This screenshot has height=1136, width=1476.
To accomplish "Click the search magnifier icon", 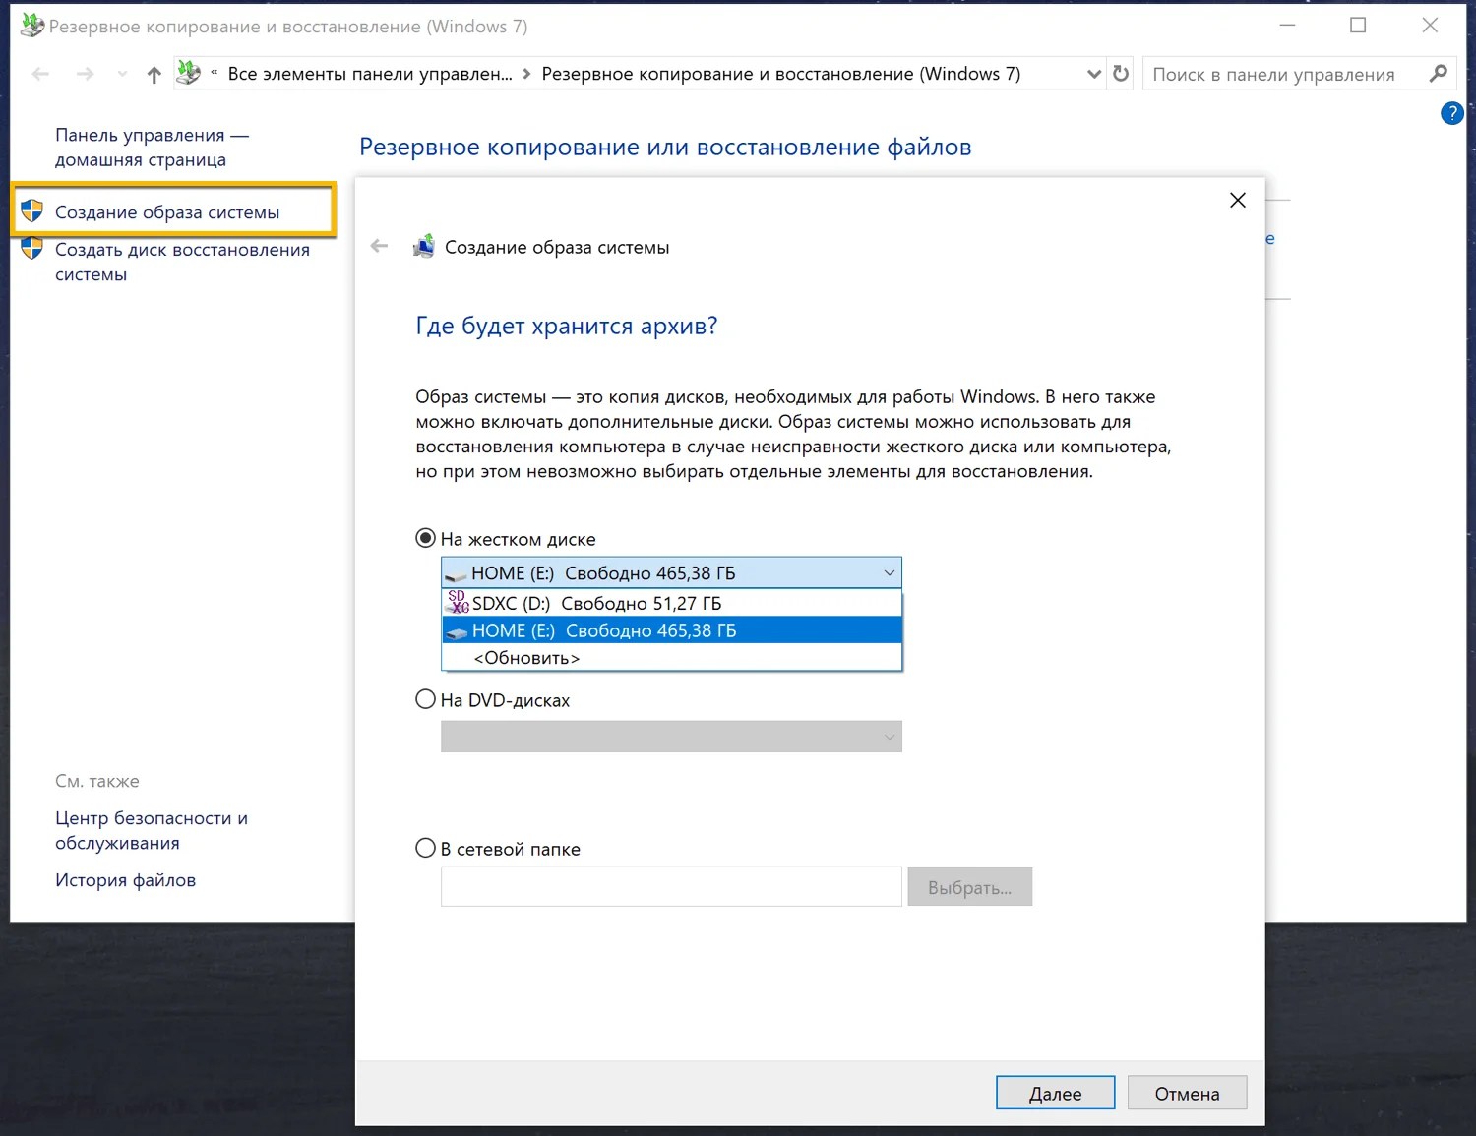I will tap(1438, 73).
